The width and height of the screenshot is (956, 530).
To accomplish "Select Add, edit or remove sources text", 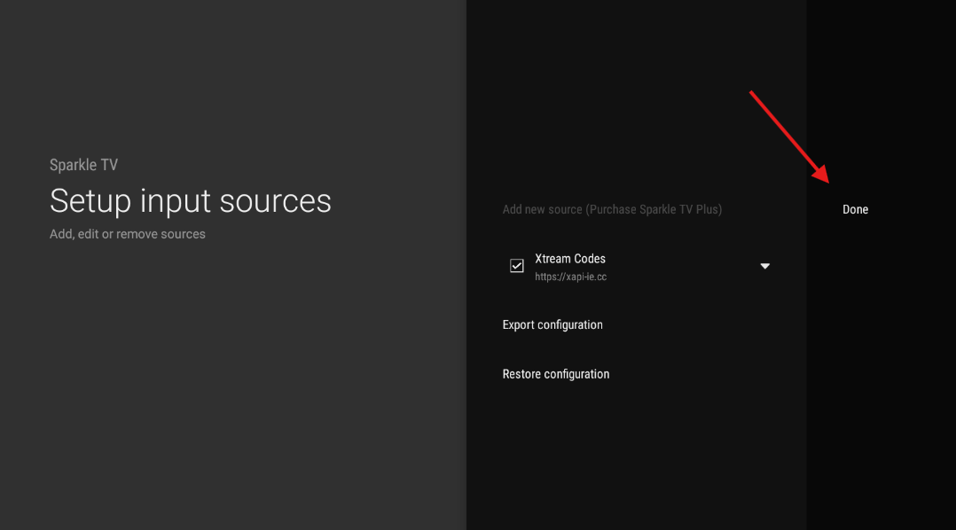I will point(128,234).
